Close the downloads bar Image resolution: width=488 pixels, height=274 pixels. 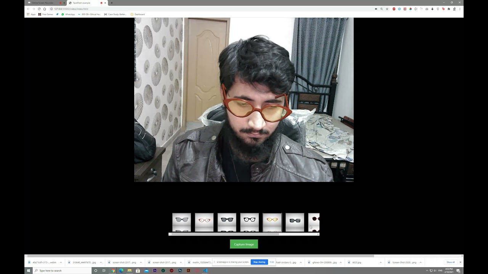click(460, 262)
